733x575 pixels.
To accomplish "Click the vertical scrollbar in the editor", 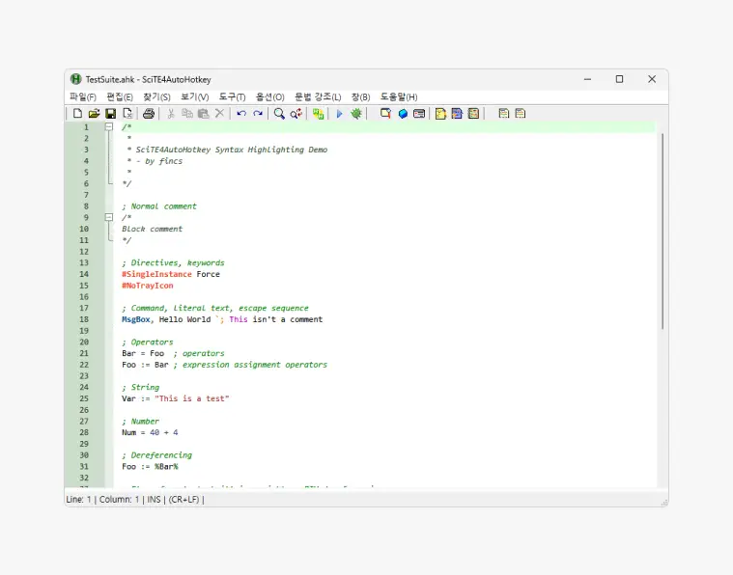I will 663,232.
